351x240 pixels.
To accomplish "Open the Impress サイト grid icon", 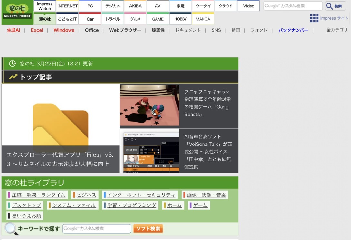I will point(314,18).
